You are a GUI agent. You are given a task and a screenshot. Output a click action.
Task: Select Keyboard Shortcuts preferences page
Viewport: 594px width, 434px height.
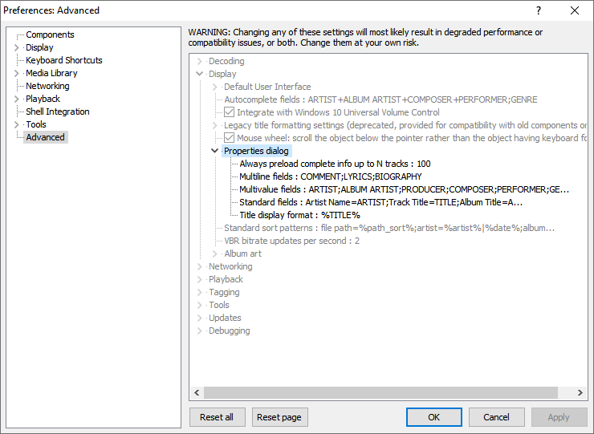tap(64, 60)
